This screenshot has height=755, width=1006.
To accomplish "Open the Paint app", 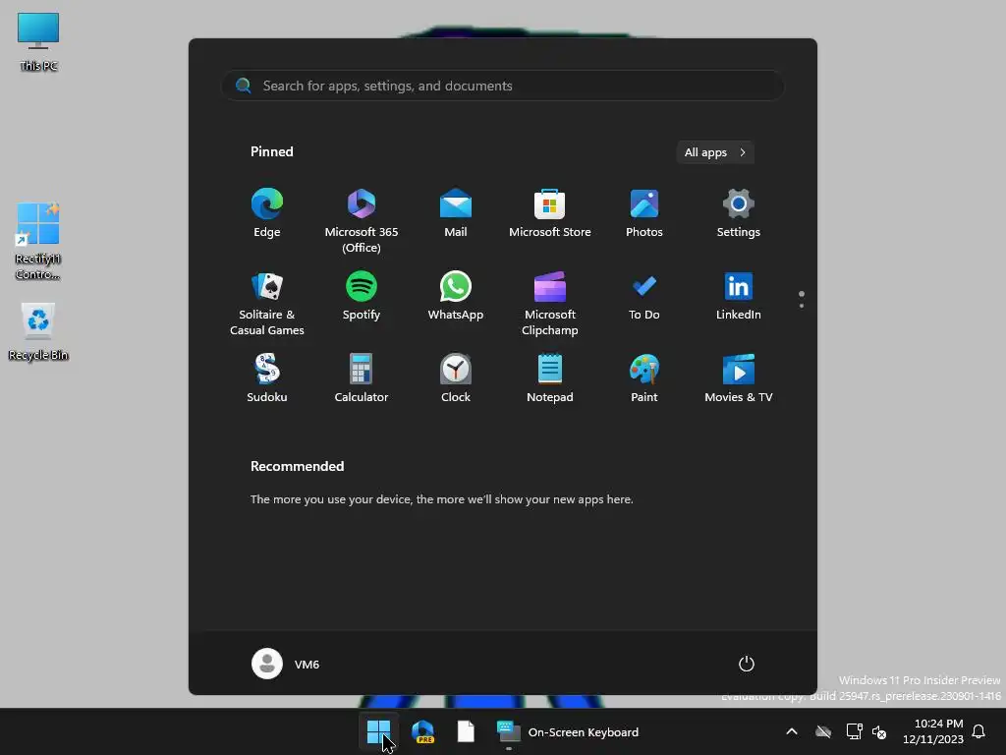I will click(x=644, y=378).
